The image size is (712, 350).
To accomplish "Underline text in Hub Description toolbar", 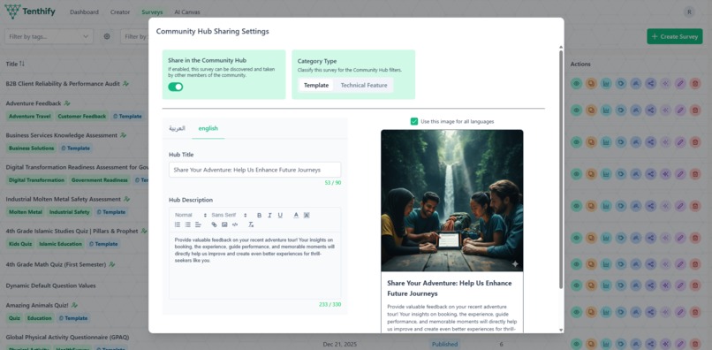I will (x=280, y=215).
